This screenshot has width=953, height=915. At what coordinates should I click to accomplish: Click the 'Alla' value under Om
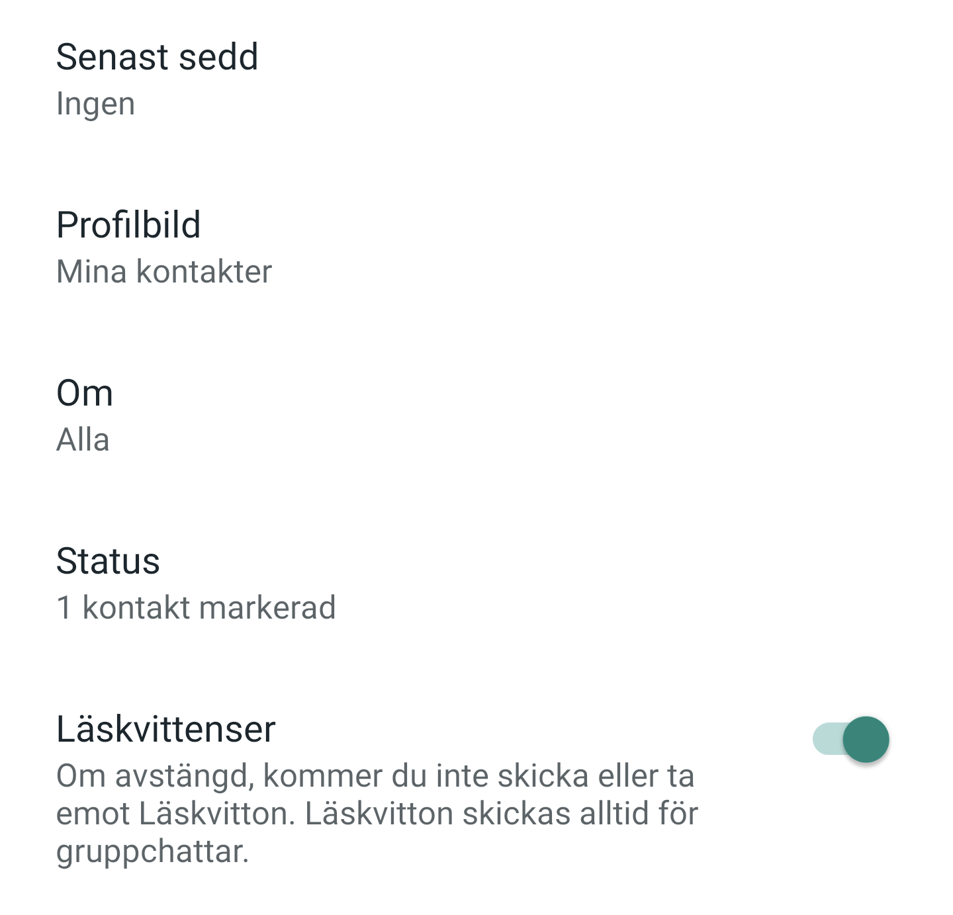coord(83,439)
